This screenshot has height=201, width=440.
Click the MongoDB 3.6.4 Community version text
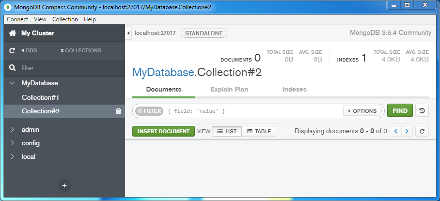391,33
